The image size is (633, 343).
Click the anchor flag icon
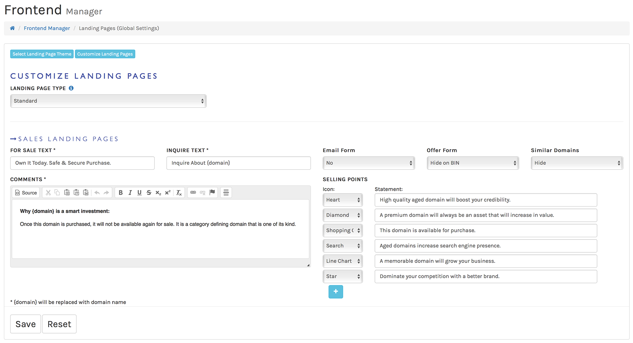[x=212, y=192]
